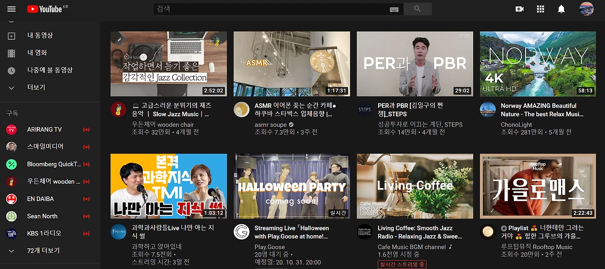Play the Jazz Collection thumbnail
605x269 pixels.
(x=169, y=64)
